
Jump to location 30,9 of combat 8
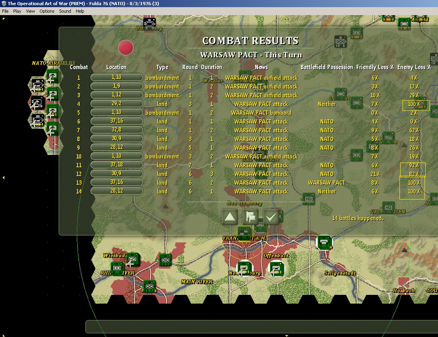click(117, 139)
